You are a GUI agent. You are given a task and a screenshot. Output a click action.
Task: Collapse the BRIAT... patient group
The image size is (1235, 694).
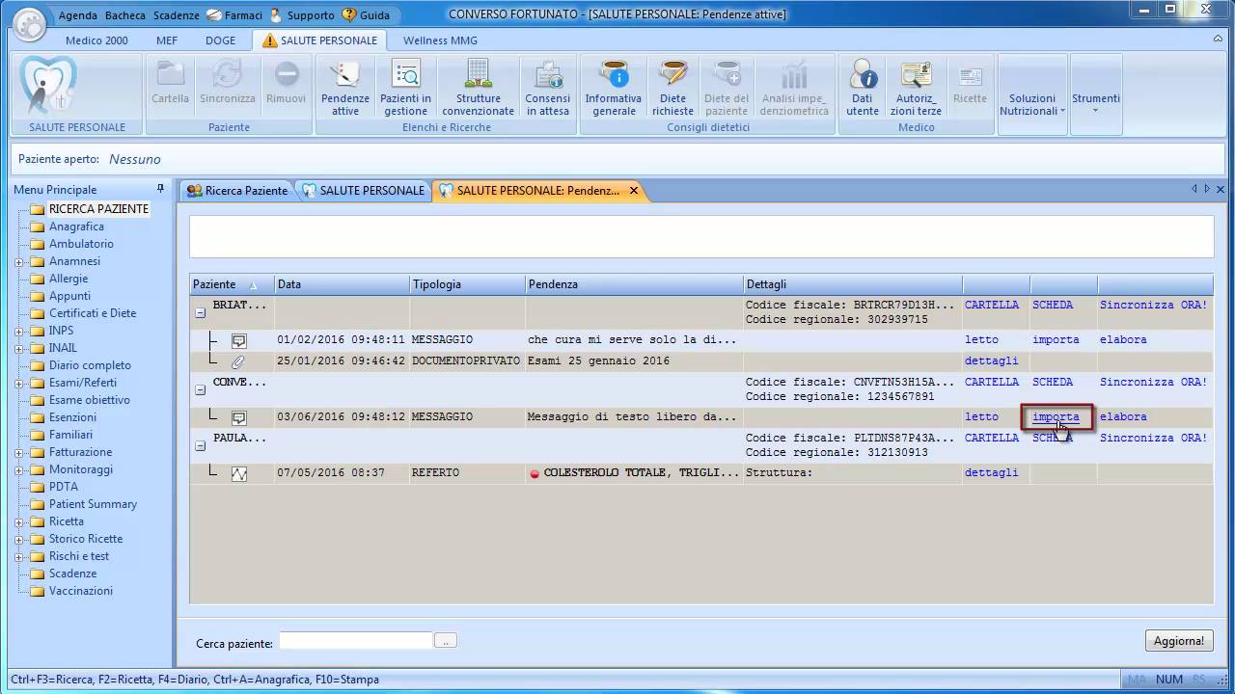(201, 312)
